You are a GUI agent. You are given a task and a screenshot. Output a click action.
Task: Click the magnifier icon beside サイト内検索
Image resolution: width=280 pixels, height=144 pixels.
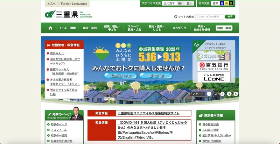tap(176, 17)
